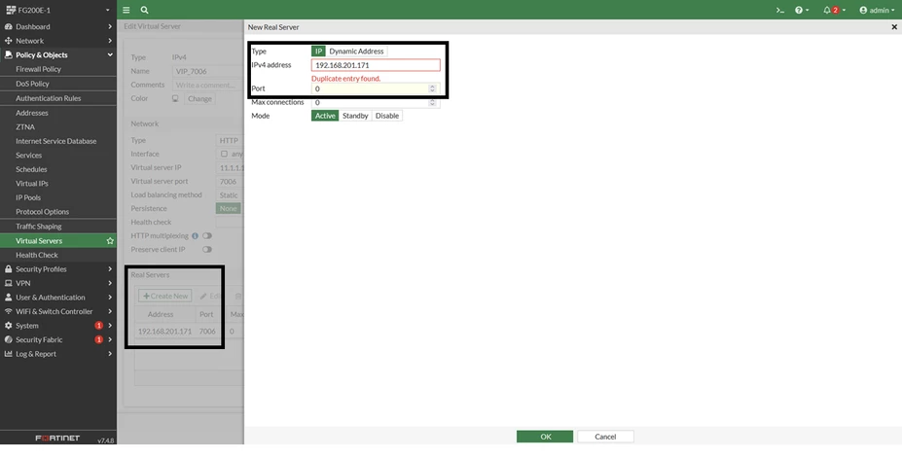Expand the VPN menu chevron
Screen dimensions: 902x458
click(x=110, y=283)
